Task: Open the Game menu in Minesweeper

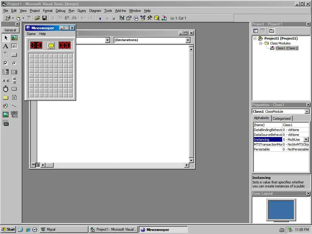Action: click(31, 34)
